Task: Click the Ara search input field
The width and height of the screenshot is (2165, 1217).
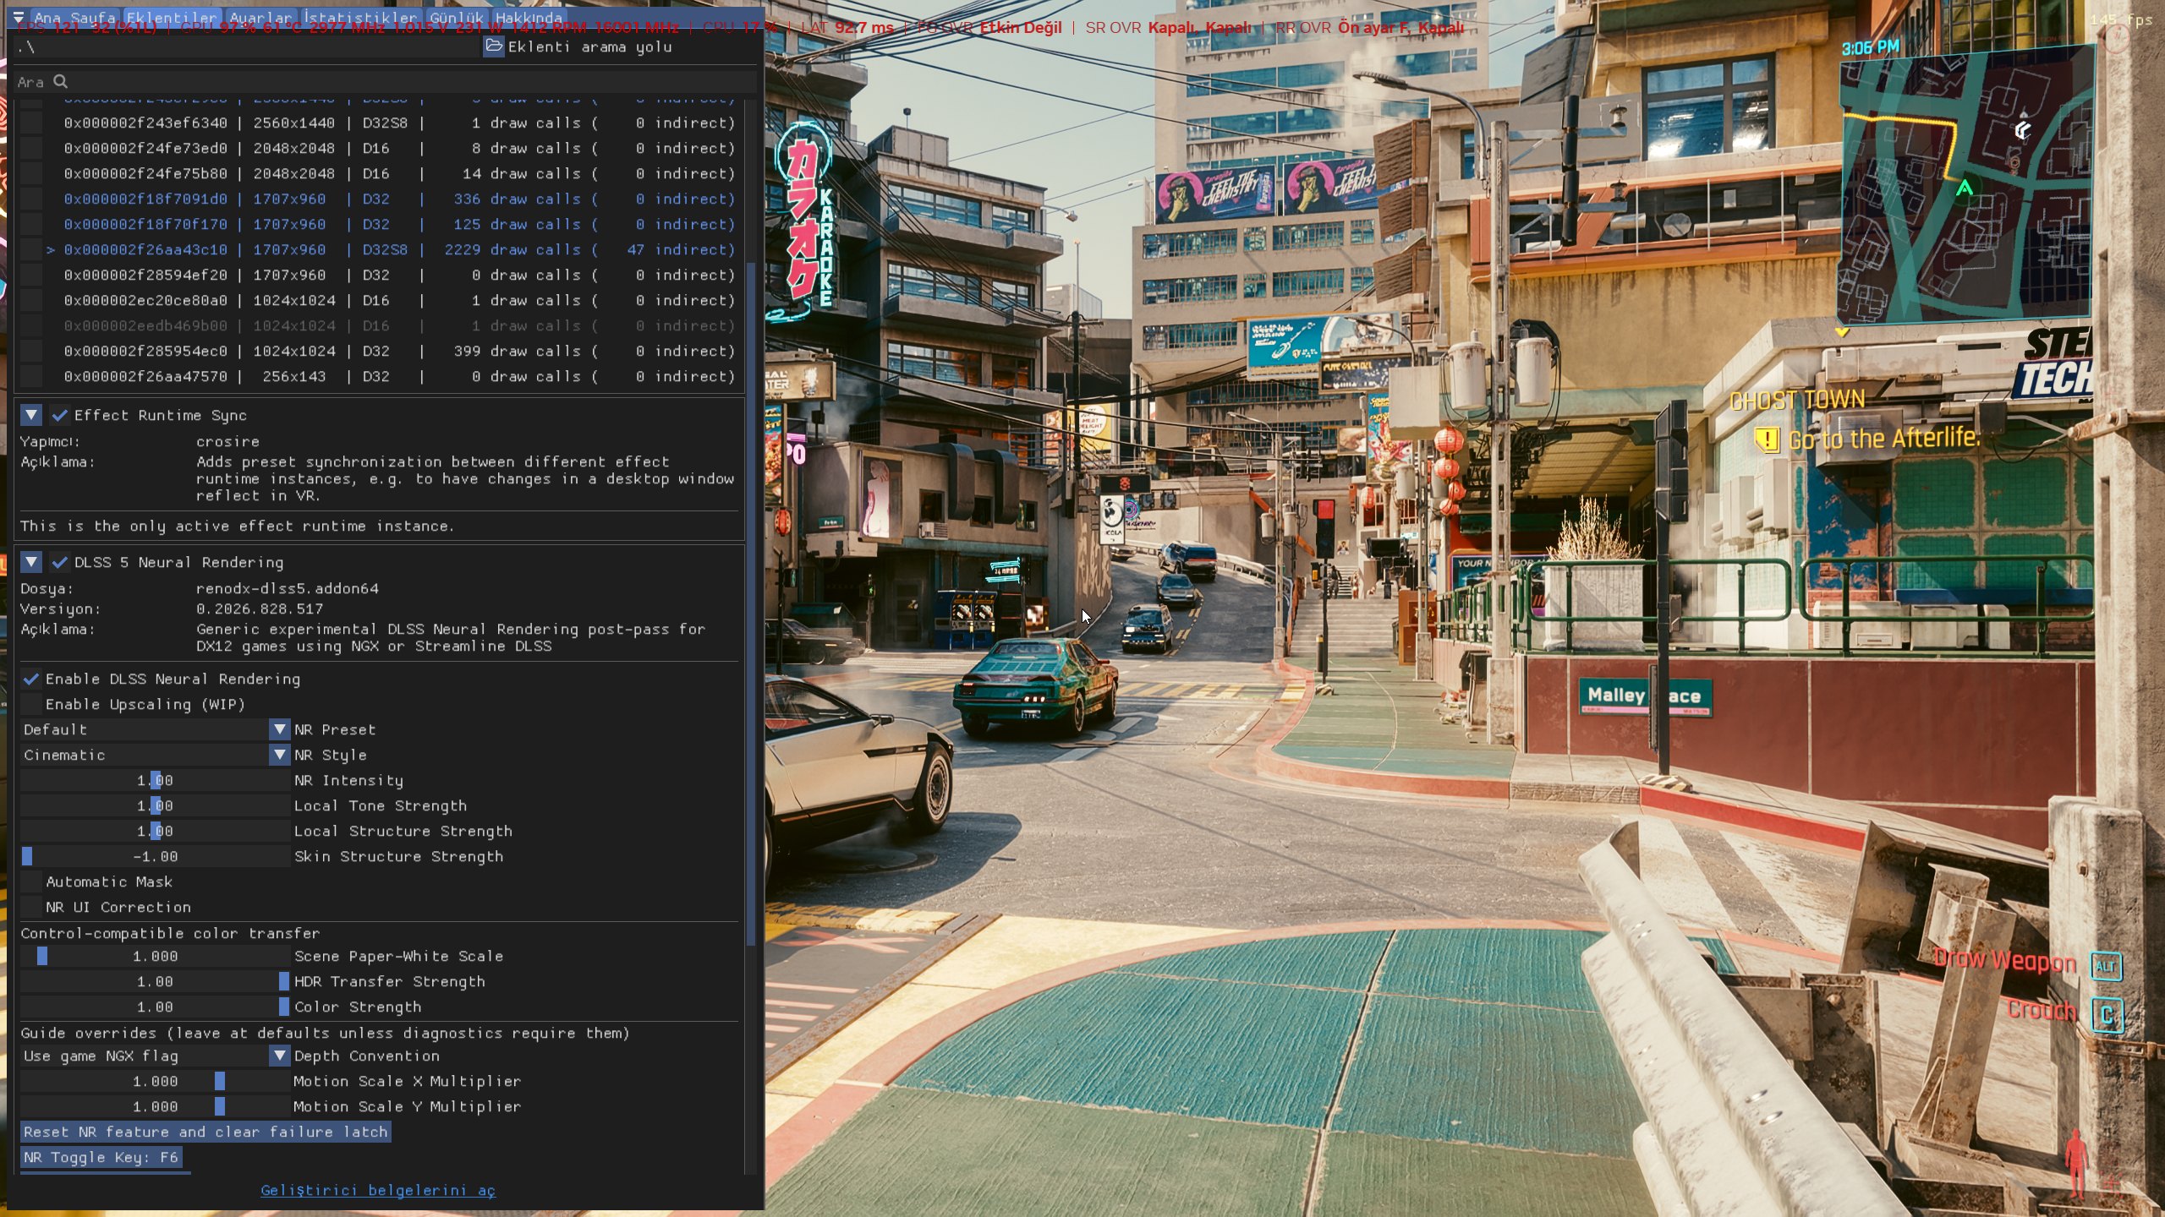Action: point(385,82)
